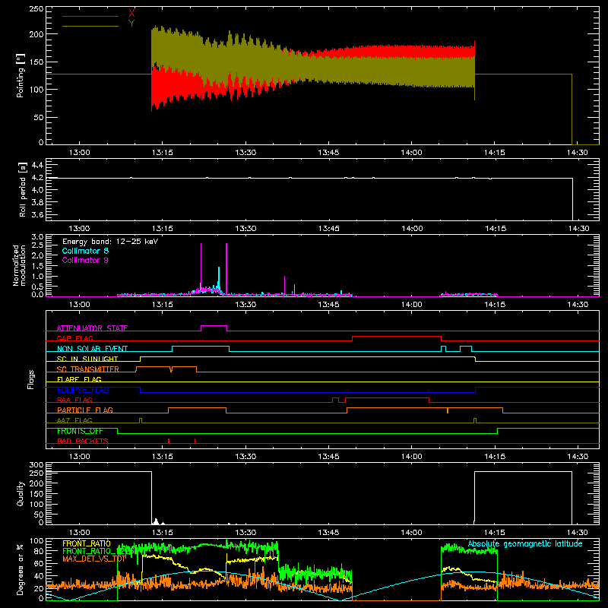Click the 300 value on Quality axis
Viewport: 608px width, 608px height.
point(36,465)
